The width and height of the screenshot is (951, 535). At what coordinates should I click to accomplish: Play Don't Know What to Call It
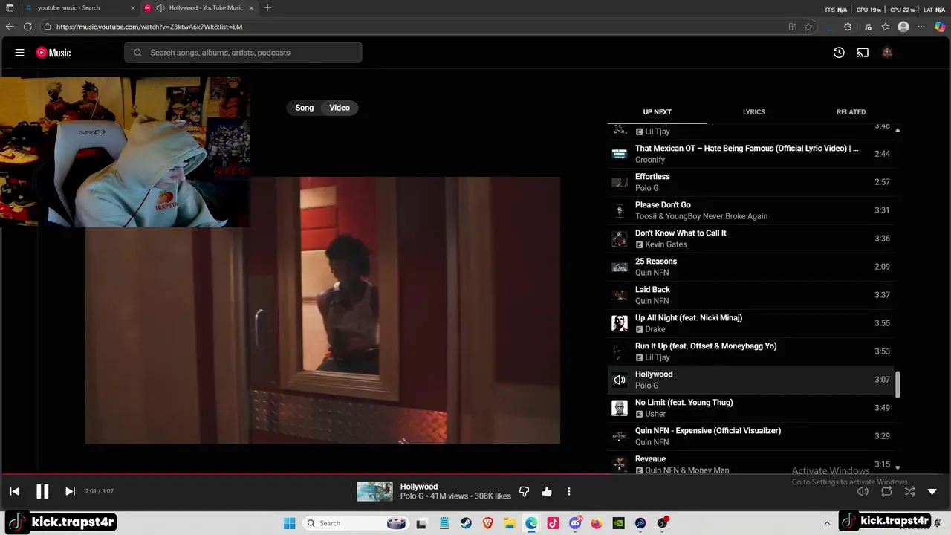(x=750, y=239)
